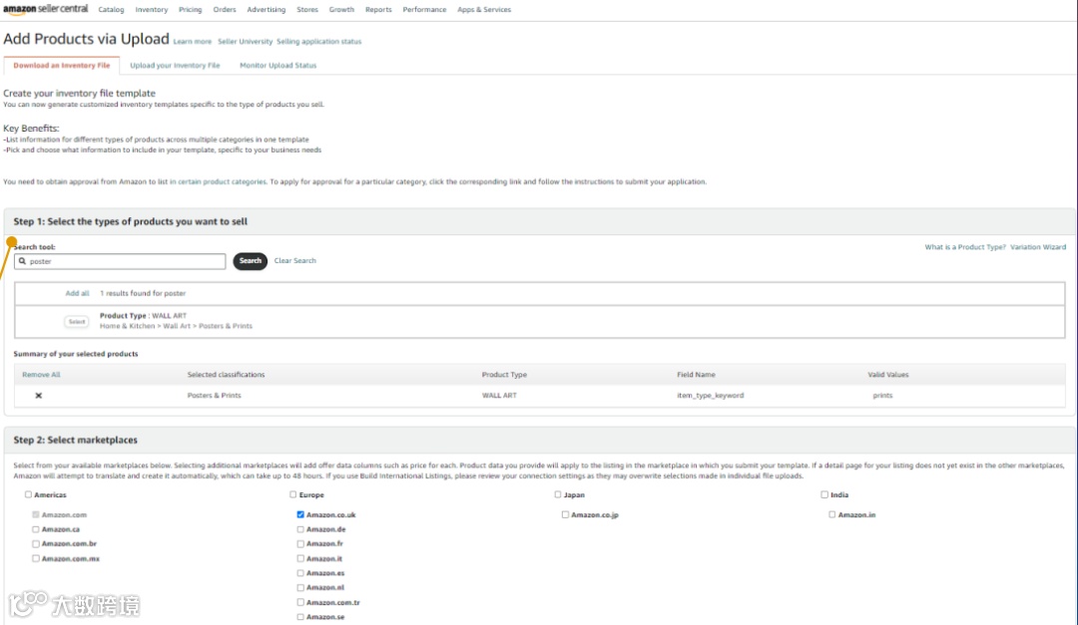1078x625 pixels.
Task: Click the magnifier icon in search box
Action: click(x=22, y=261)
